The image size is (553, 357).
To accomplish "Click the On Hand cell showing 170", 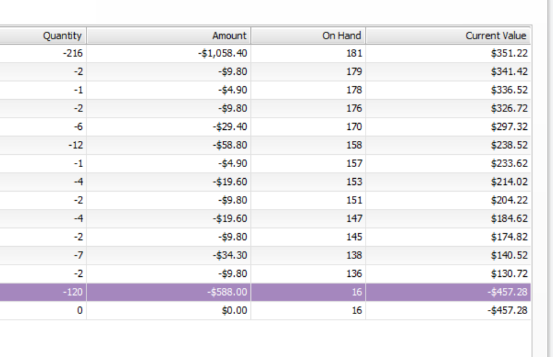I will pyautogui.click(x=353, y=127).
